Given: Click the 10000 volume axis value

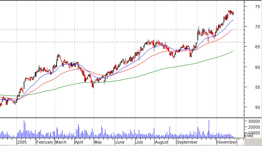Looking at the screenshot, I should (254, 132).
